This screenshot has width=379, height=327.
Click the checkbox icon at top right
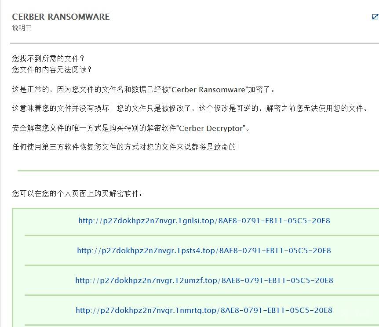[375, 17]
